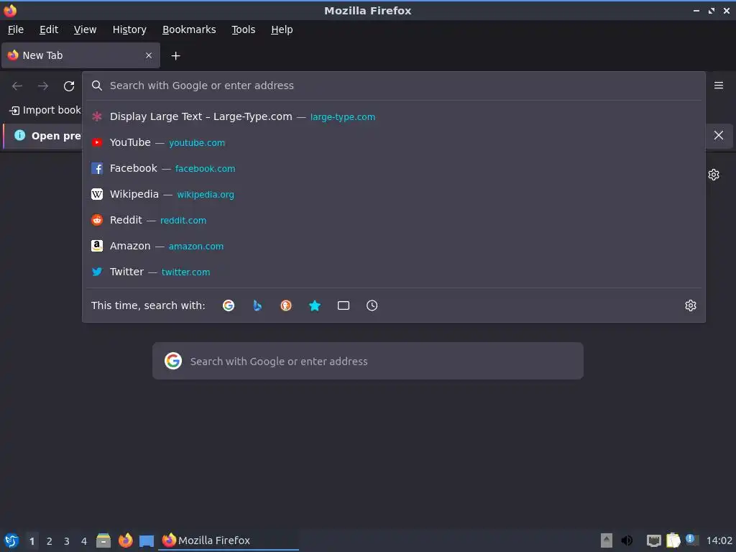The image size is (736, 552).
Task: Click the new tab page Google search box
Action: pos(368,361)
